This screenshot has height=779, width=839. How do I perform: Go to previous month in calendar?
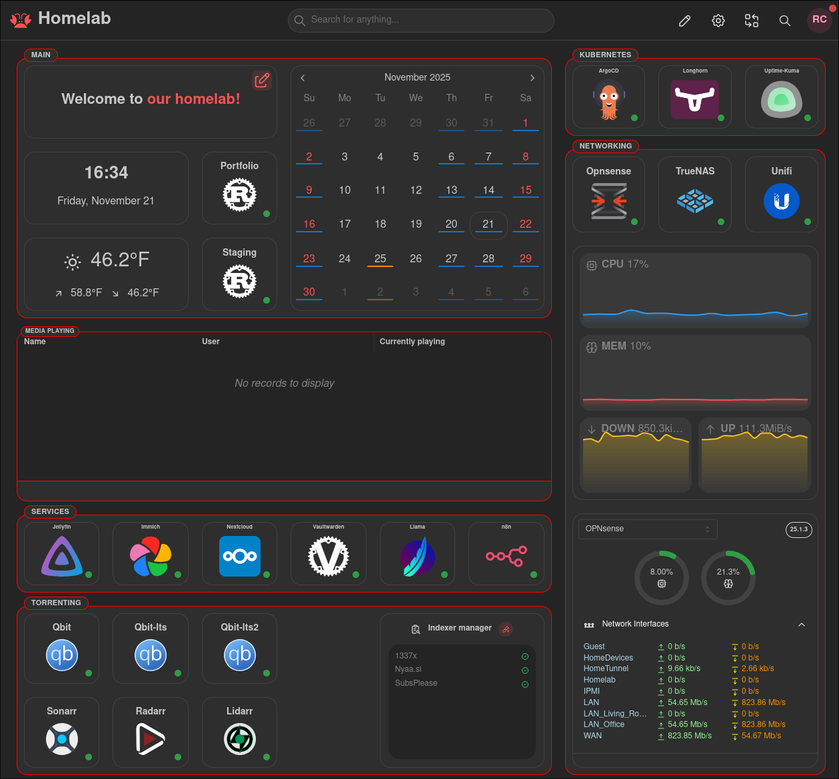click(x=303, y=78)
